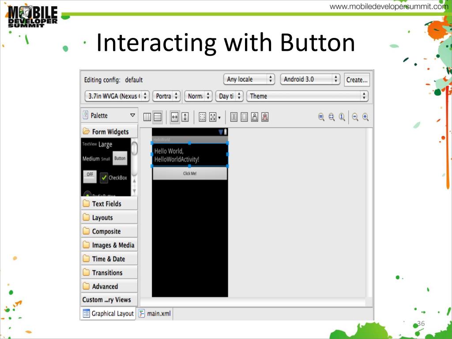Viewport: 452px width, 339px height.
Task: Open the 3.7in WVGA device dropdown
Action: (117, 96)
